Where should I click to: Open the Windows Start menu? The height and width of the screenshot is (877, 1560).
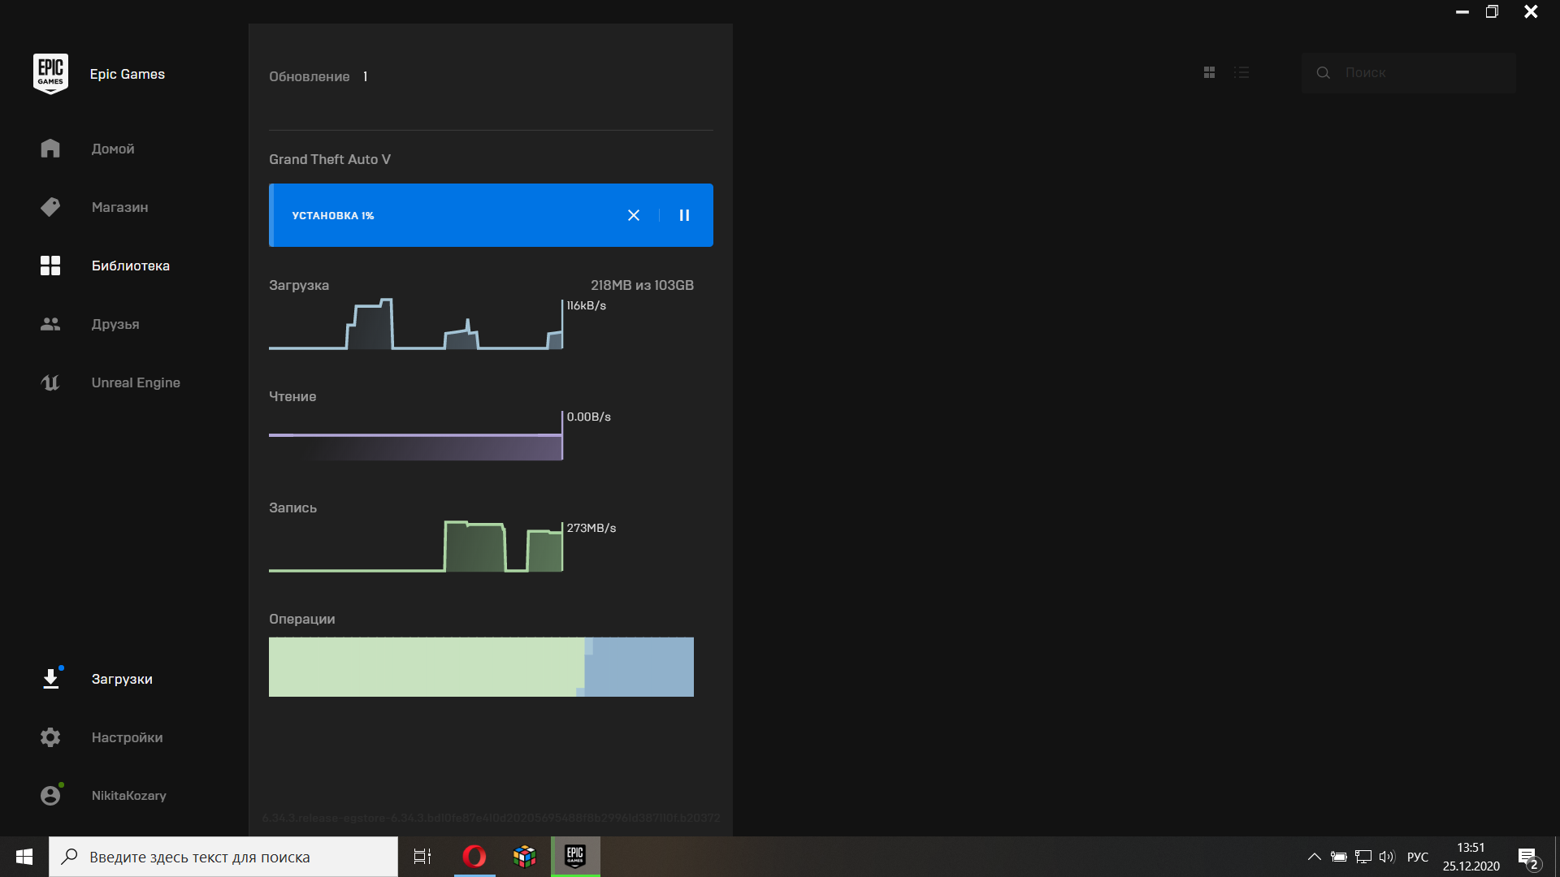(x=24, y=857)
